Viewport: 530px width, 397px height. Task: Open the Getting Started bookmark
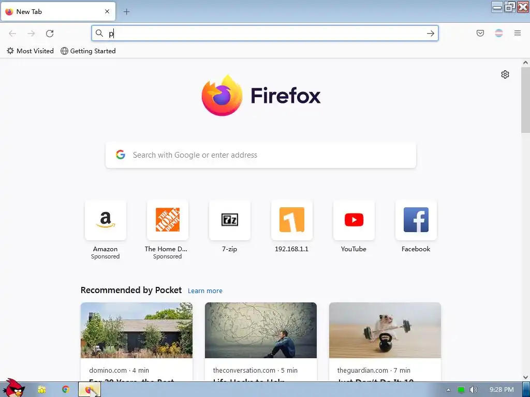88,51
